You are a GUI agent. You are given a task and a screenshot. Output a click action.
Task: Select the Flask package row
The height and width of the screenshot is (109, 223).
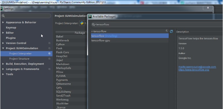click(71, 48)
